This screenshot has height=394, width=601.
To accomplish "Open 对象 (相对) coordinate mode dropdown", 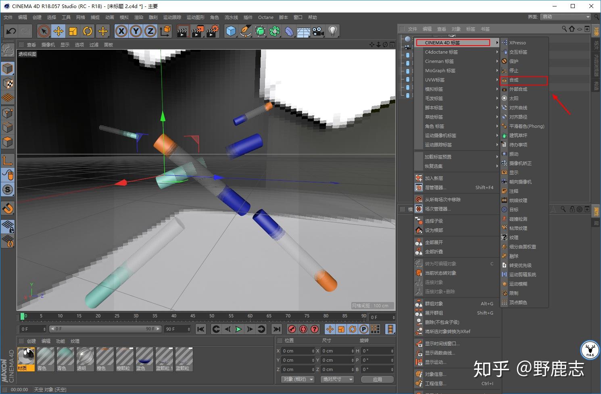I will 298,379.
